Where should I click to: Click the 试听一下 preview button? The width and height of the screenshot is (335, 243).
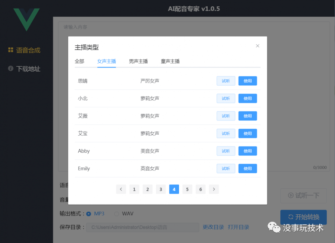click(x=303, y=196)
